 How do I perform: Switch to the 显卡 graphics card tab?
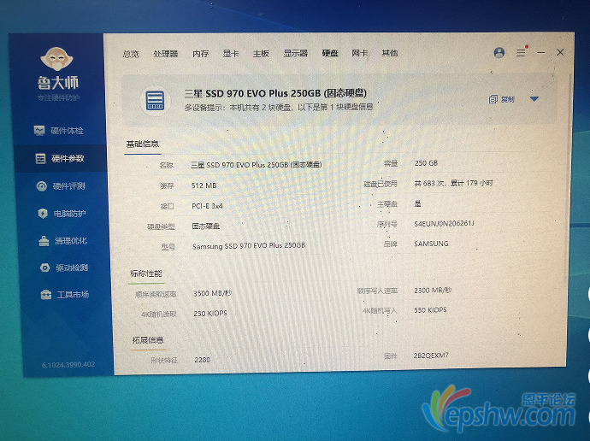231,53
